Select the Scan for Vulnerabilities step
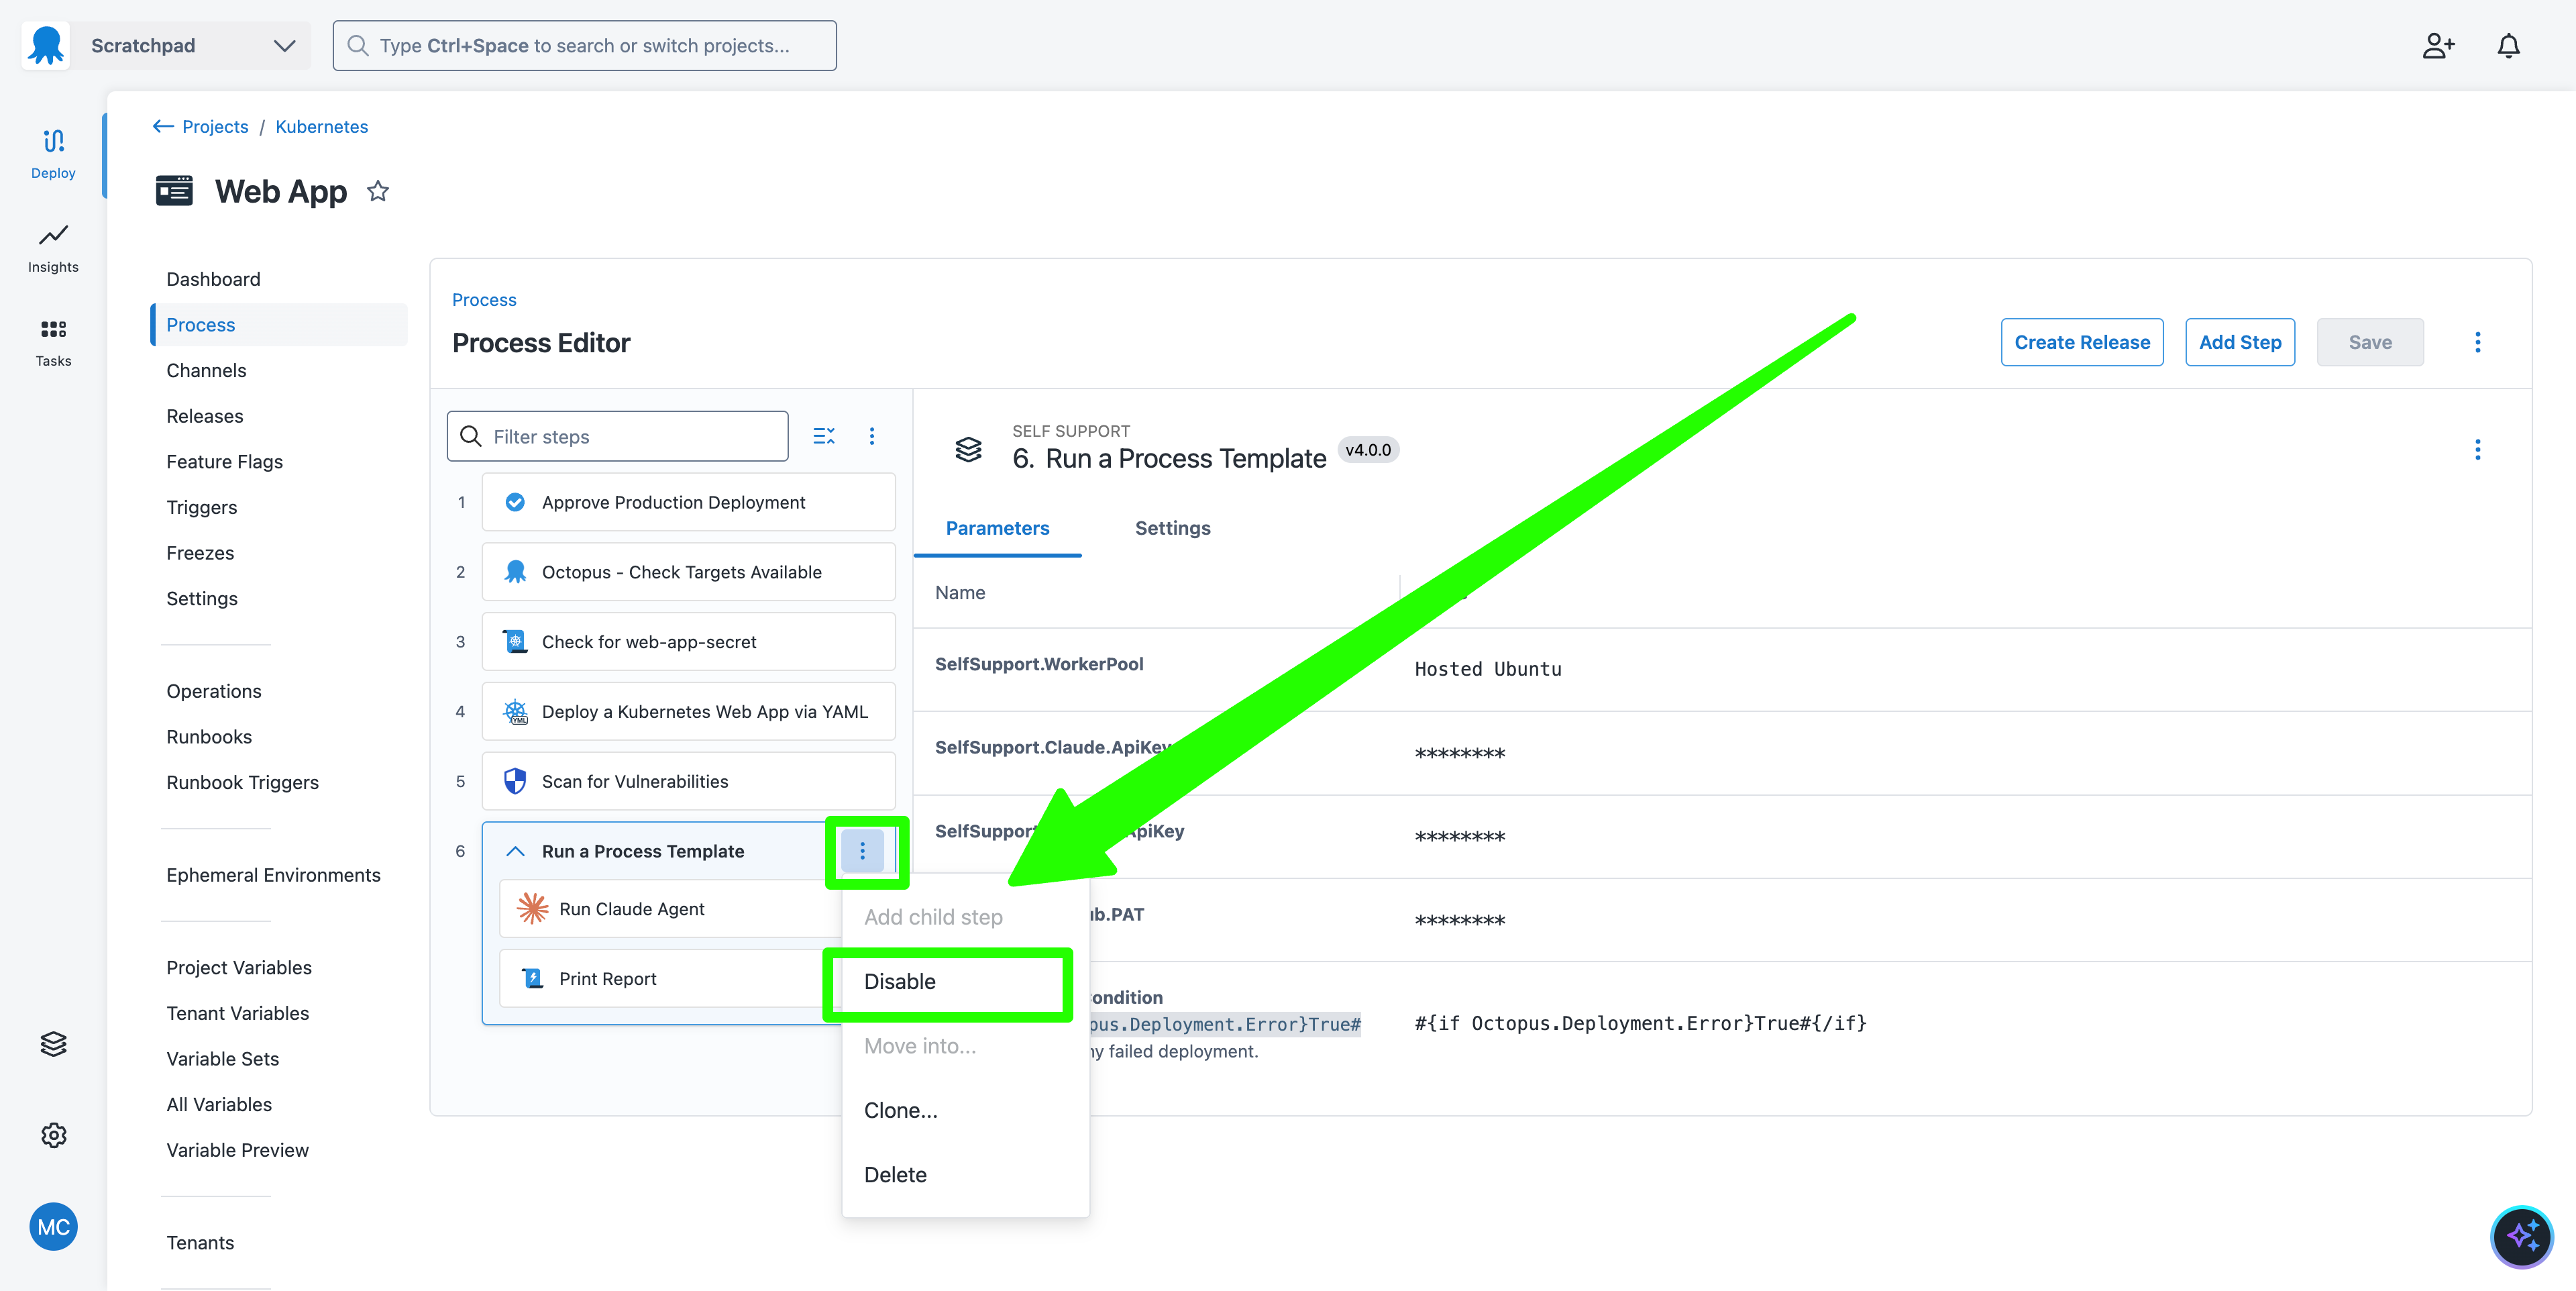This screenshot has height=1291, width=2576. pos(688,781)
